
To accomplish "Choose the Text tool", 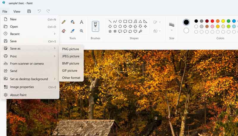I will click(82, 22).
